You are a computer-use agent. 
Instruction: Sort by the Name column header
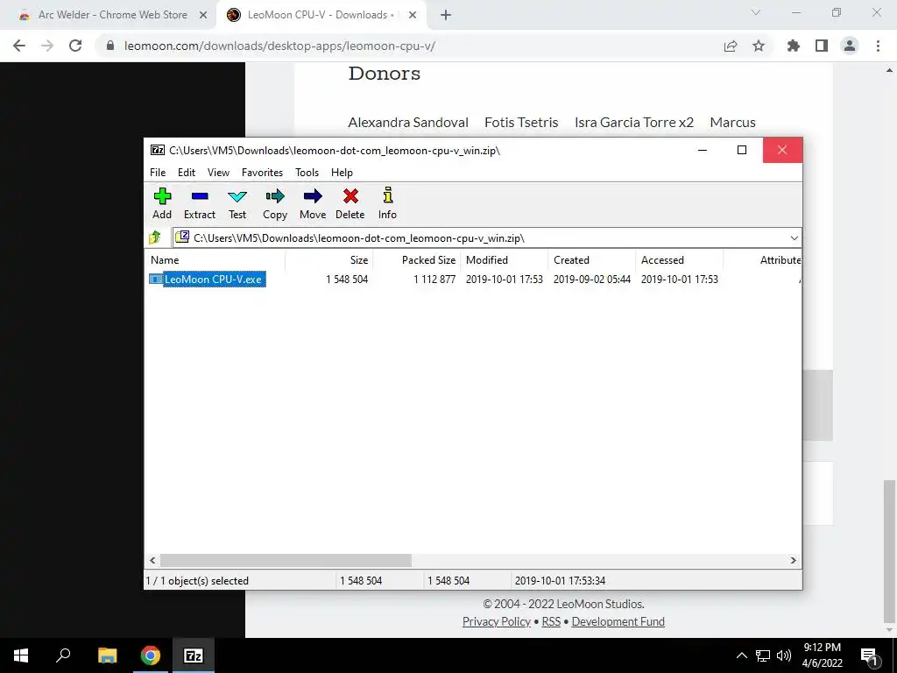click(215, 259)
